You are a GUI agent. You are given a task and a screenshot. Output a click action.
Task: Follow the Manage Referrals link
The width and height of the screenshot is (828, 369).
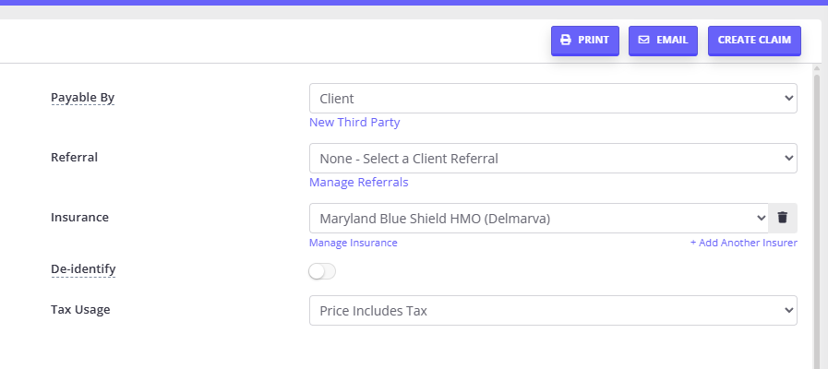358,182
